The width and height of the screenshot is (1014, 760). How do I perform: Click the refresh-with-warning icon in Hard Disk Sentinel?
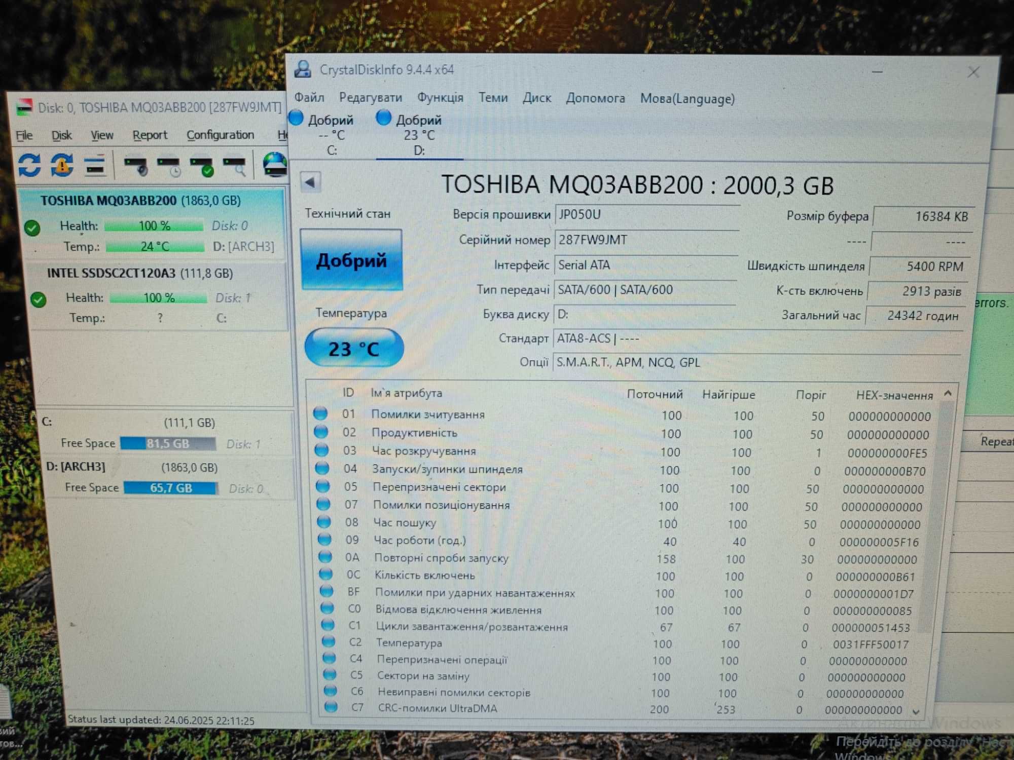[61, 165]
